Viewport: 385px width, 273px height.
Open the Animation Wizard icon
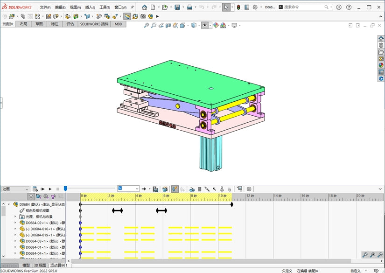tap(165, 189)
